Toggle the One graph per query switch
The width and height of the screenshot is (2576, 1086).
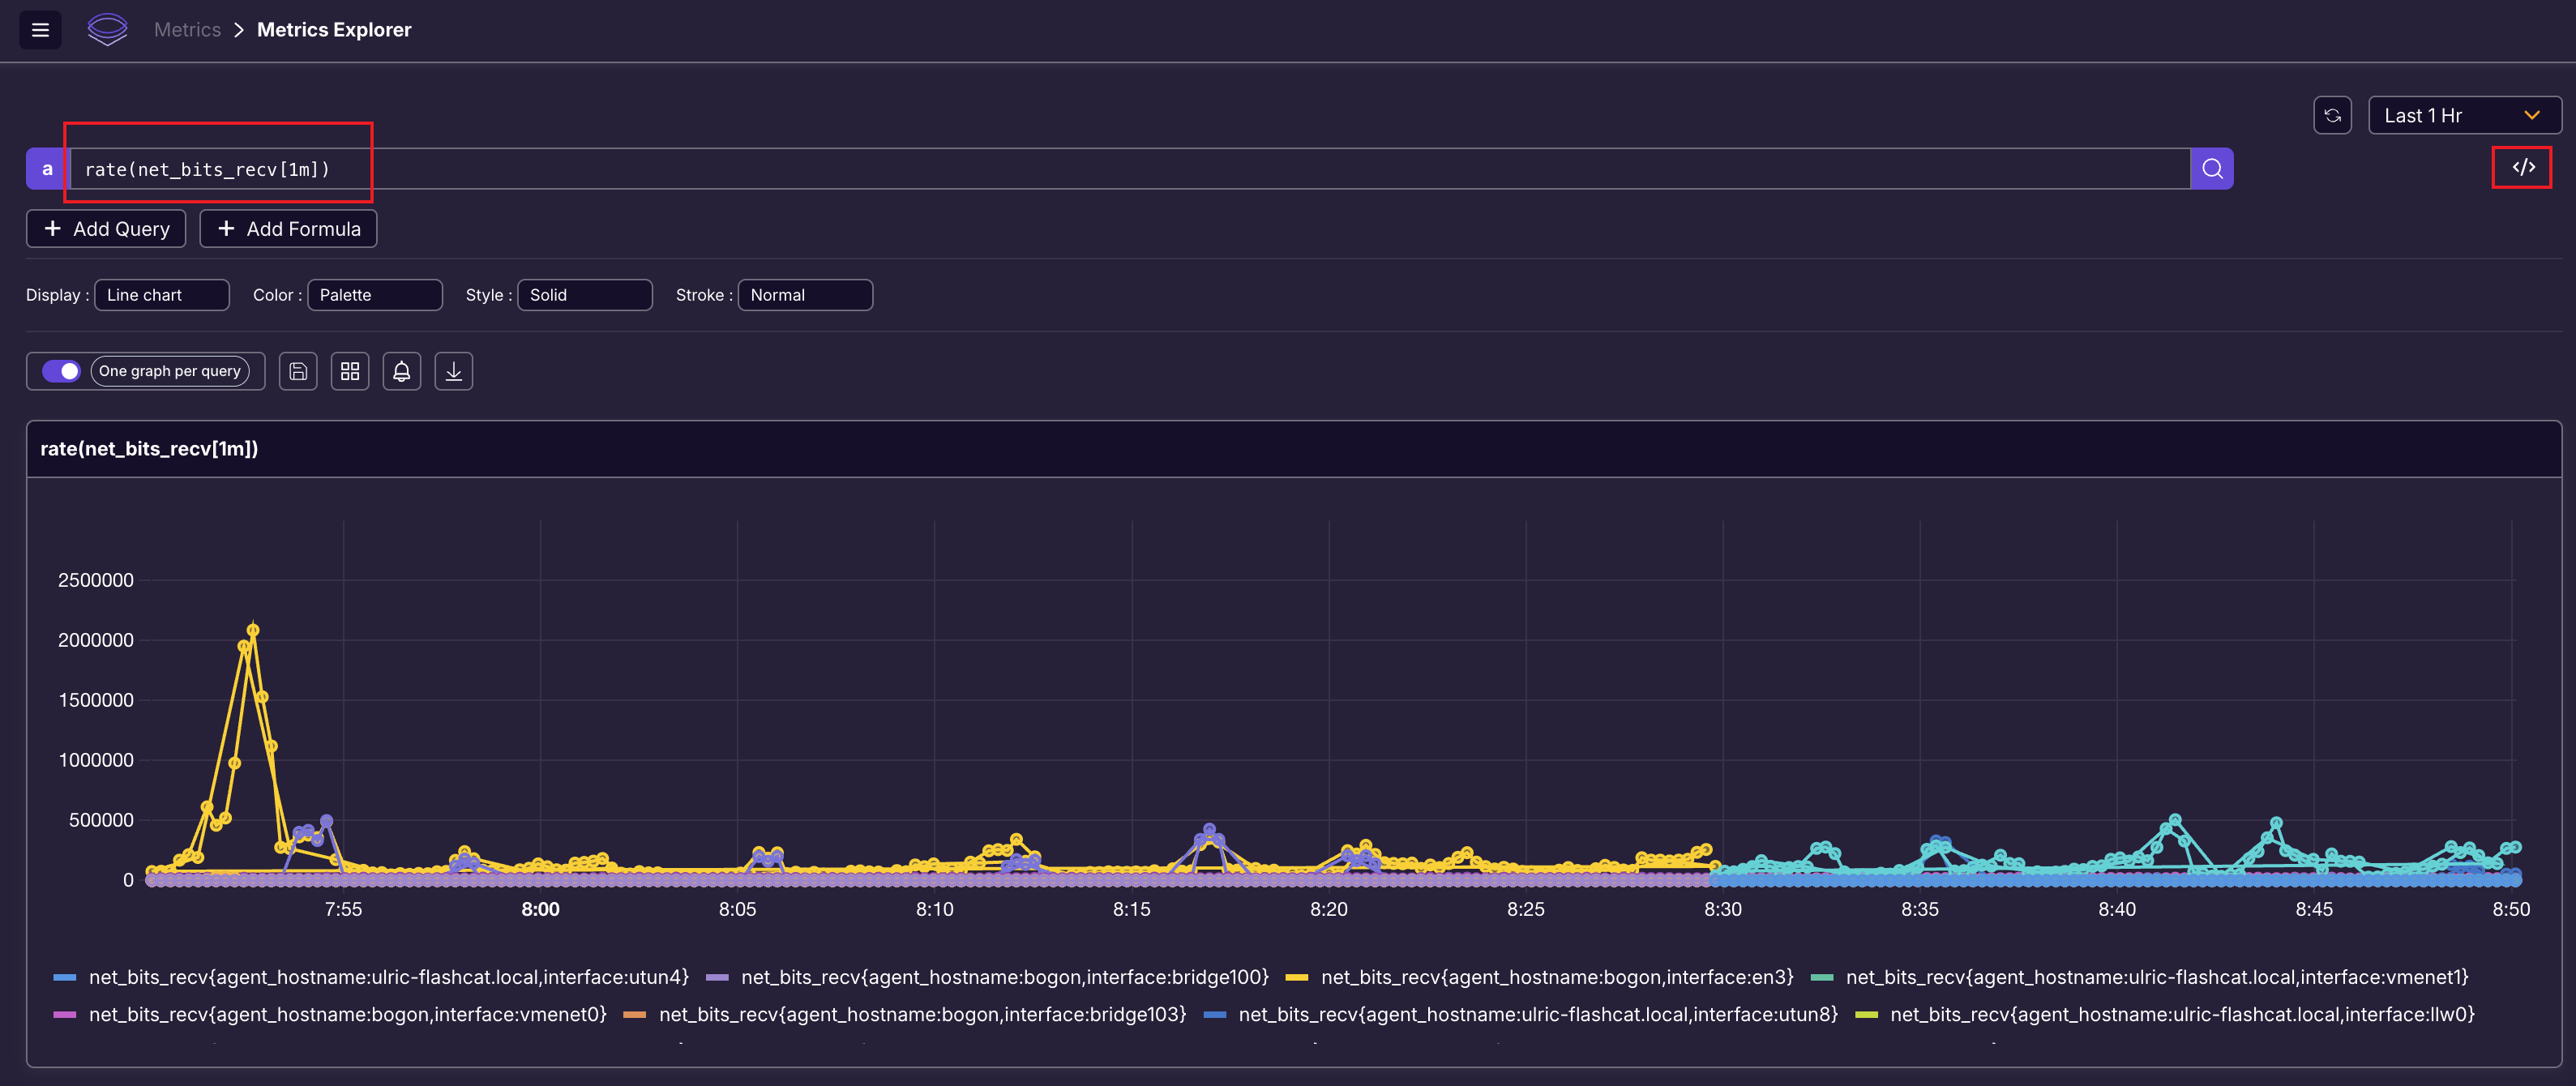pos(62,371)
